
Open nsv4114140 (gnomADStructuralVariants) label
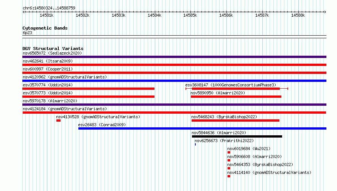tap(269, 172)
